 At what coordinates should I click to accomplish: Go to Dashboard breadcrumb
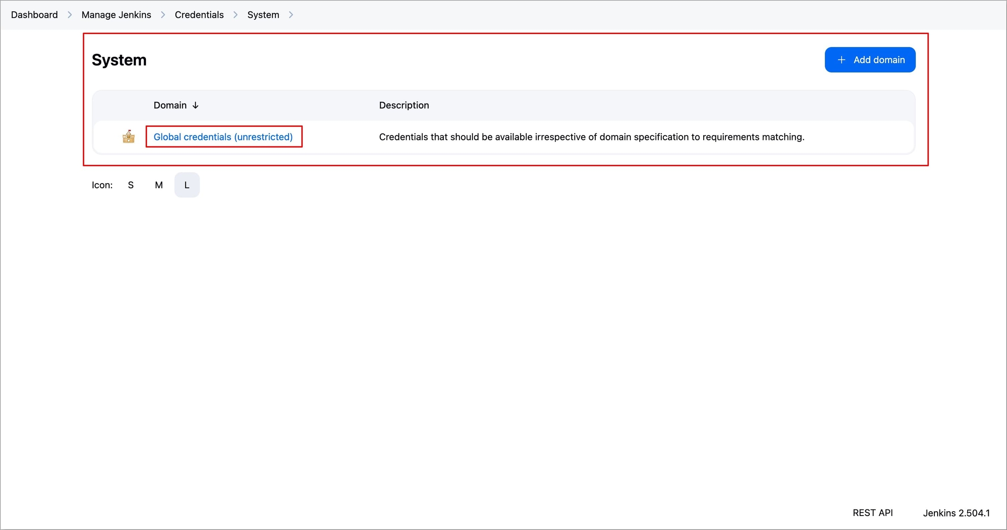coord(34,15)
